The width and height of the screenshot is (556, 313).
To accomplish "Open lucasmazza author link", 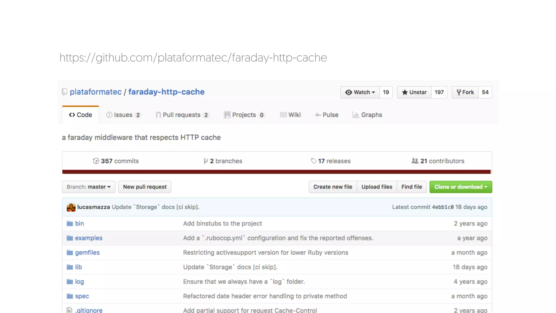I will (93, 207).
